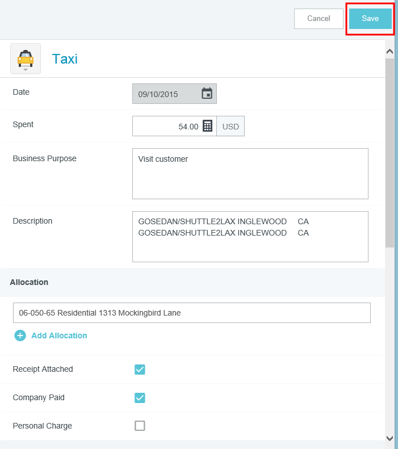
Task: Click in the Business Purpose text box
Action: click(x=250, y=174)
